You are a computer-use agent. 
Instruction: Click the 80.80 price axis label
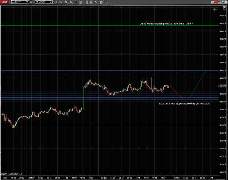point(223,172)
